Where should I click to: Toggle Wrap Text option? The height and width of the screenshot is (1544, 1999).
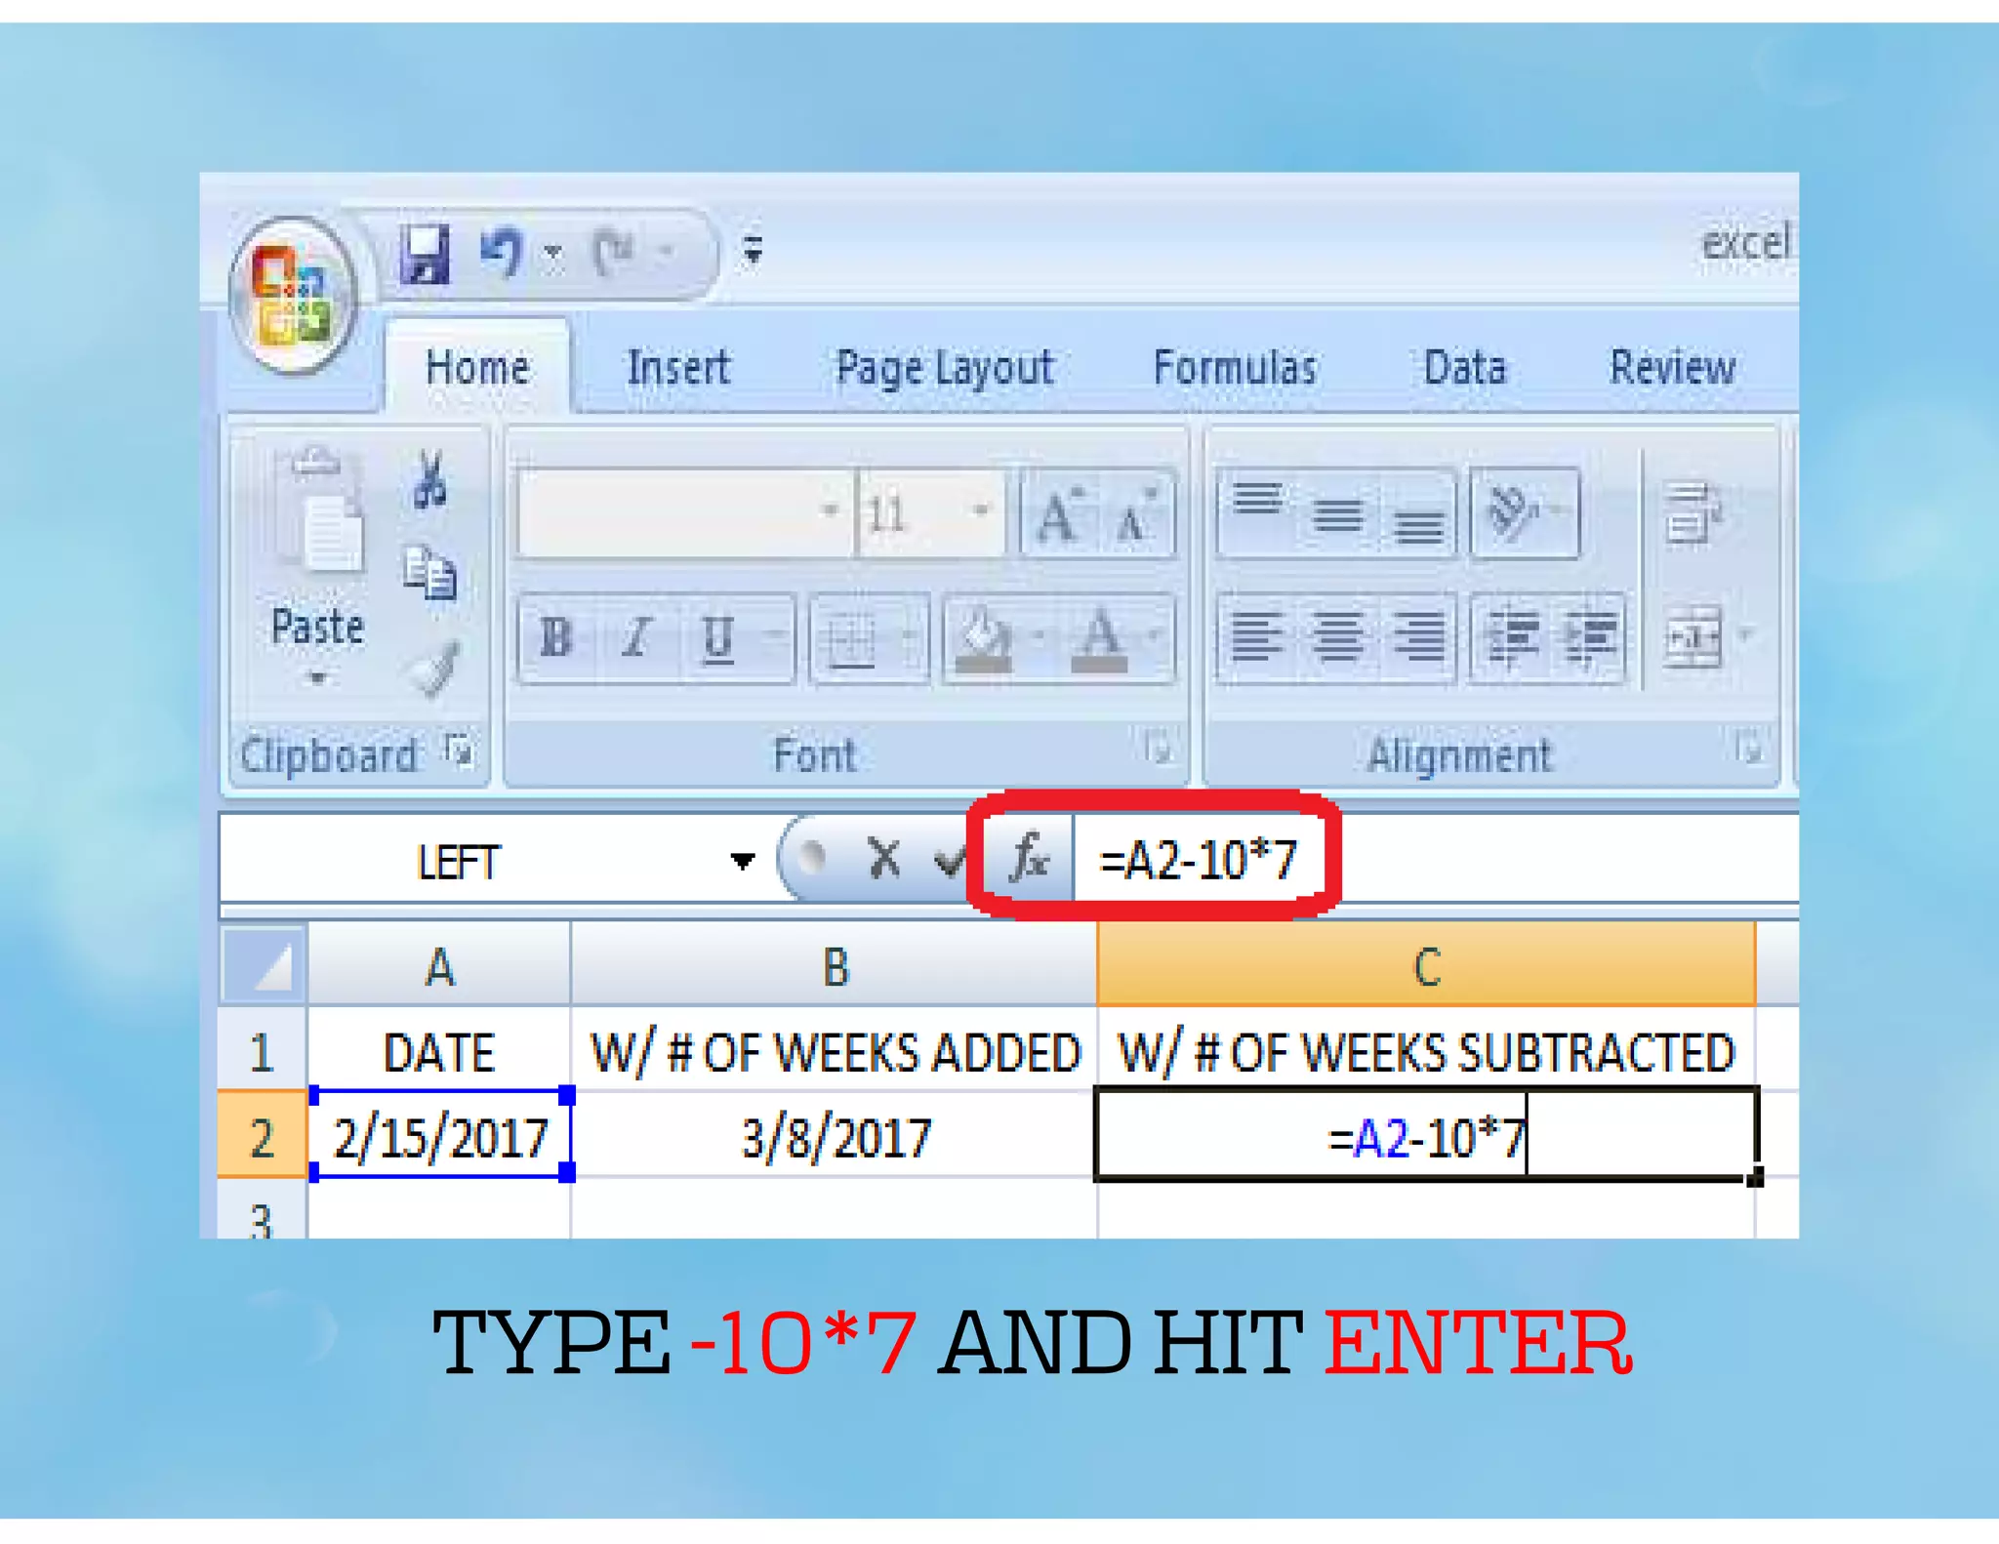pyautogui.click(x=1692, y=512)
